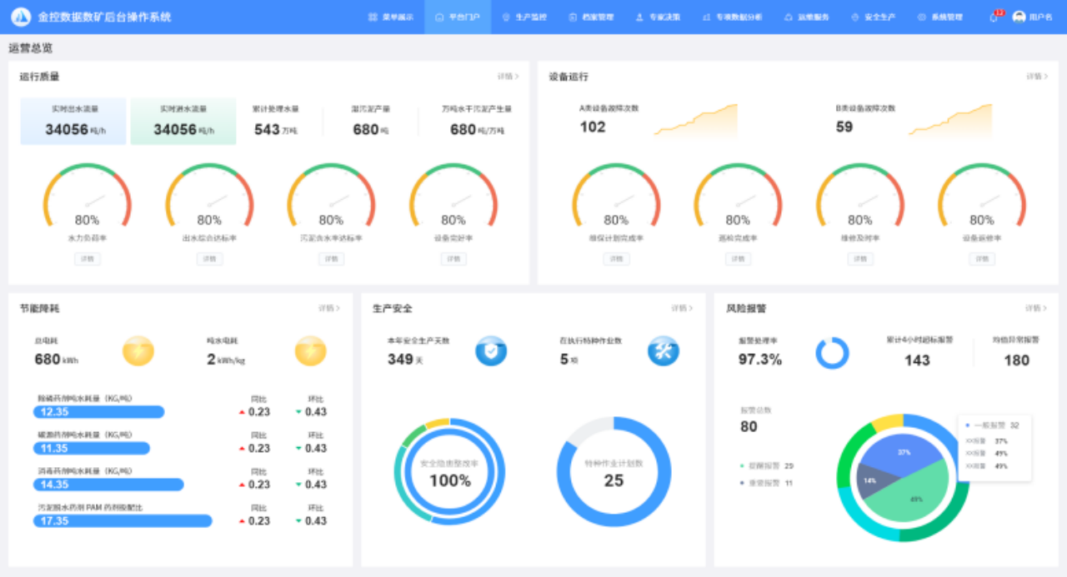This screenshot has height=577, width=1067.
Task: Click the 12.35 blue progress bar
Action: [98, 412]
